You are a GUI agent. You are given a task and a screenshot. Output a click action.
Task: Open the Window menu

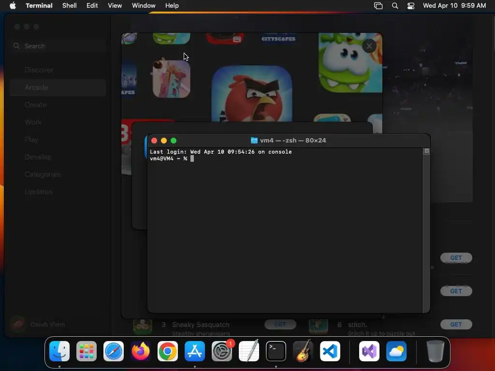pyautogui.click(x=144, y=5)
